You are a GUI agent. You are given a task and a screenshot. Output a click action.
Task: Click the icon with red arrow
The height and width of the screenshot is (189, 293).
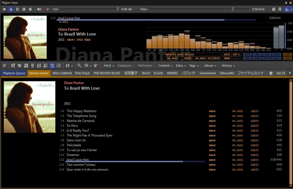pos(96,66)
